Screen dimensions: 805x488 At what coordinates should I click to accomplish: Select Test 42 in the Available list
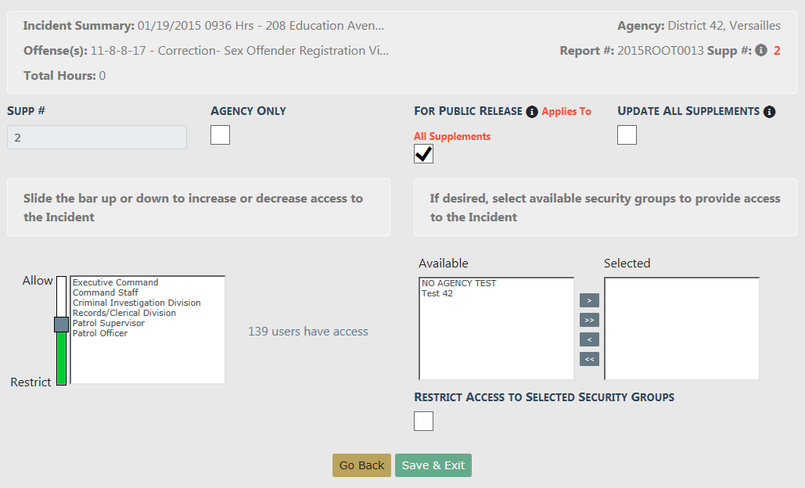point(437,293)
